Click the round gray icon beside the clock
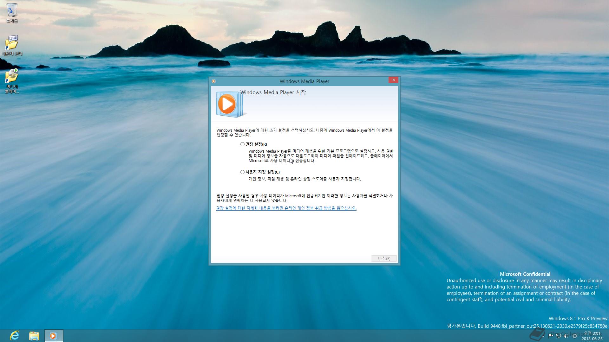This screenshot has height=342, width=609. [x=574, y=336]
